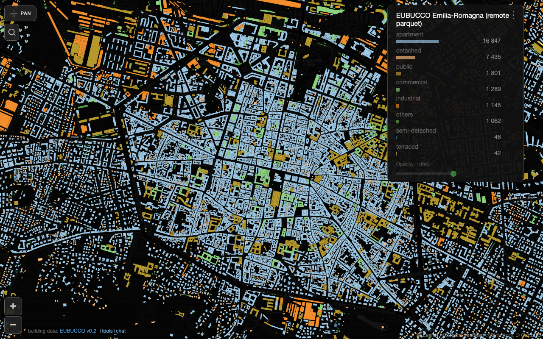Click the others count 1 062
543x339 pixels.
point(493,121)
